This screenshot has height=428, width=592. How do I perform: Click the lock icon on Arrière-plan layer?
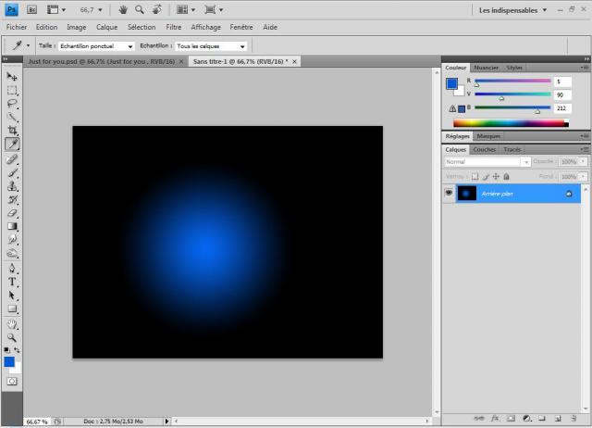(569, 194)
